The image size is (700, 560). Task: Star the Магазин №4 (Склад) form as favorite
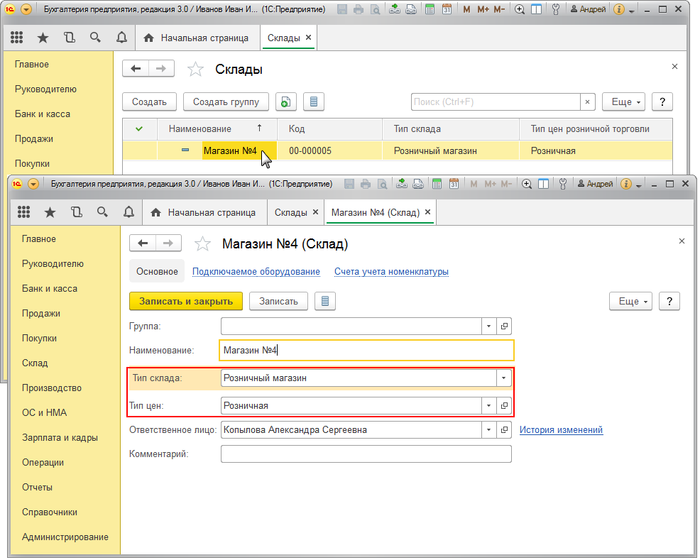[203, 244]
